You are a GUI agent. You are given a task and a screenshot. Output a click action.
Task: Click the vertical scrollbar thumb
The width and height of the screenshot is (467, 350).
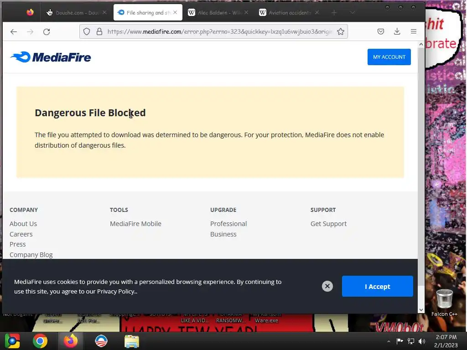[421, 167]
